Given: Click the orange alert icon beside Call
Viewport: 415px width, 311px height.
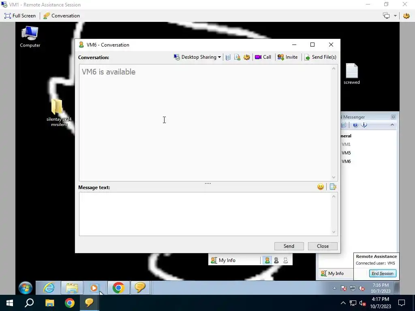Looking at the screenshot, I should tap(247, 57).
